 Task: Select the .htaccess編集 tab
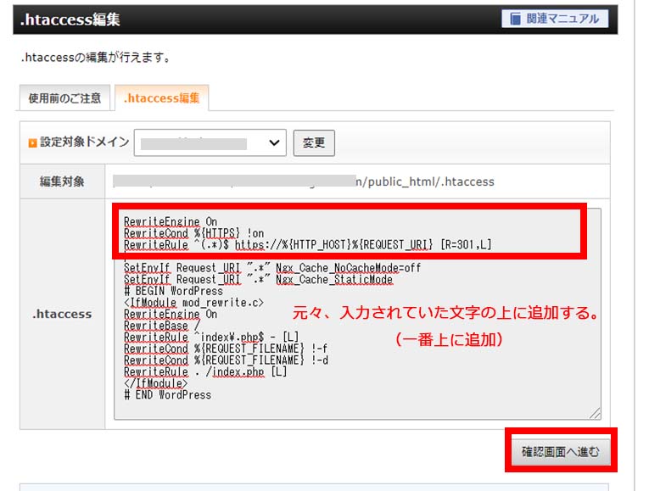(161, 98)
